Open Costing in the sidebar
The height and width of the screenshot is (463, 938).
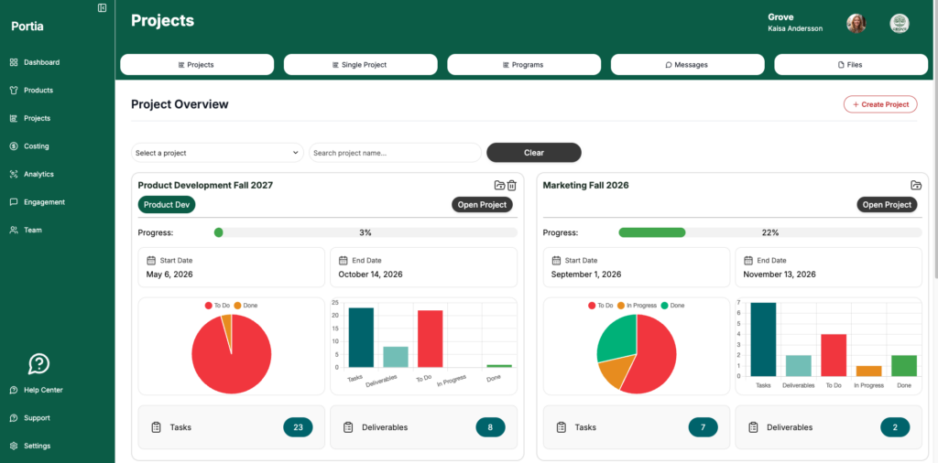(x=29, y=145)
